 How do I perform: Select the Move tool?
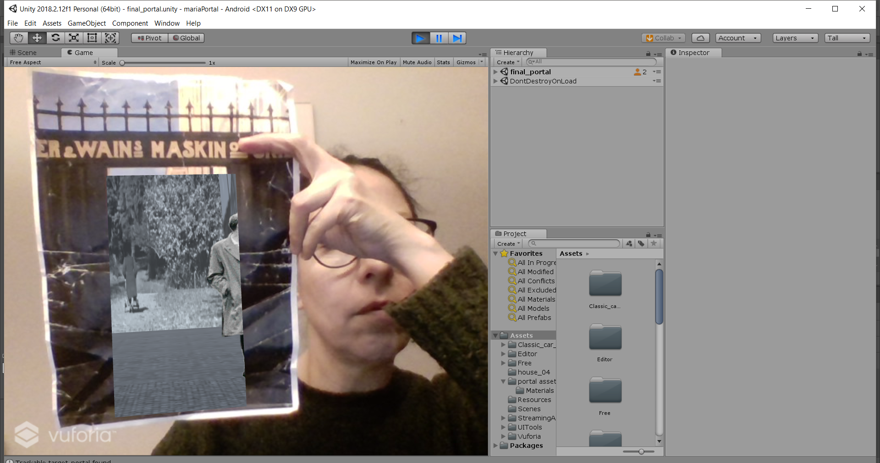coord(37,38)
